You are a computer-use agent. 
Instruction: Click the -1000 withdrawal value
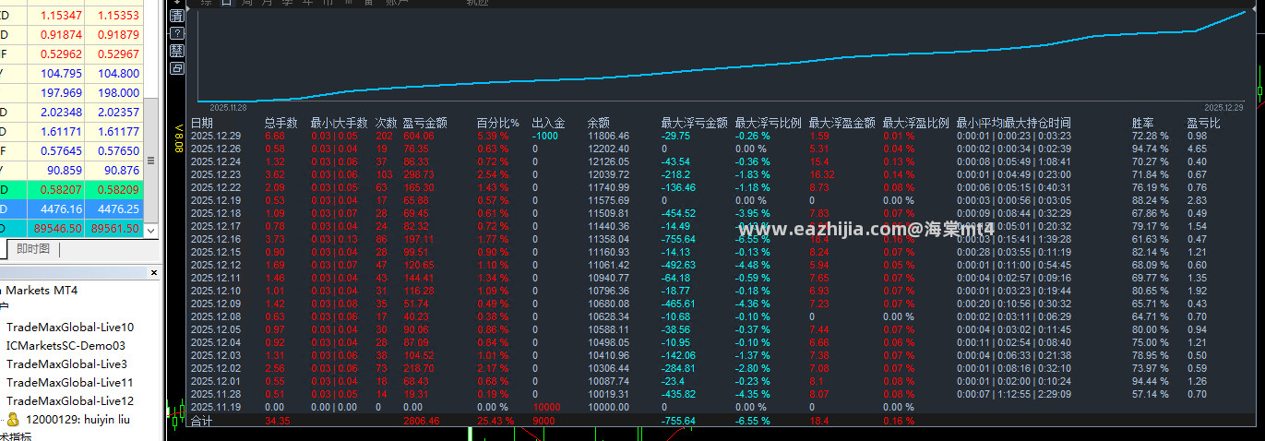coord(545,136)
